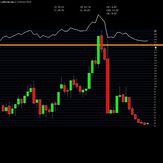
Task: Click the OL: 0.92 value
Action: click(111, 14)
